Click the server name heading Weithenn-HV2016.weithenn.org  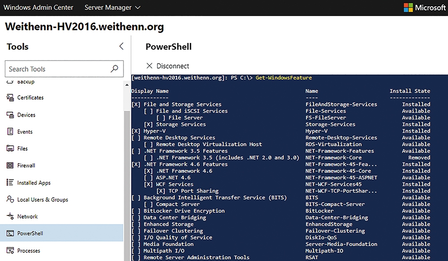[85, 27]
